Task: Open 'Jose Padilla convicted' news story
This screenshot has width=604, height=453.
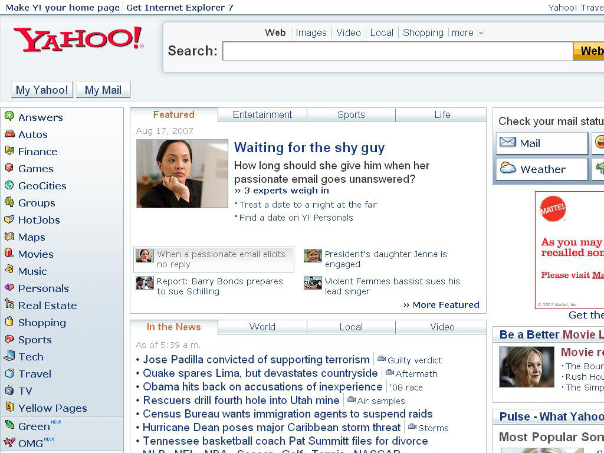Action: pos(256,360)
